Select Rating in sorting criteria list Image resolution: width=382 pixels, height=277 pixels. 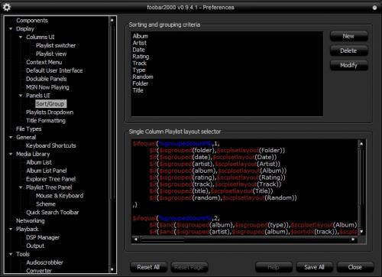[141, 57]
